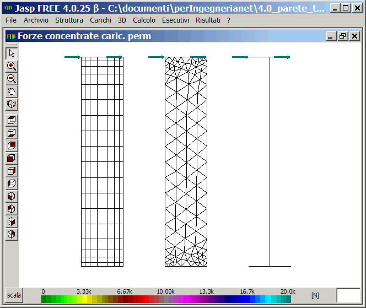This screenshot has width=366, height=308.
Task: Switch to back face view cube icon
Action: (x=12, y=145)
